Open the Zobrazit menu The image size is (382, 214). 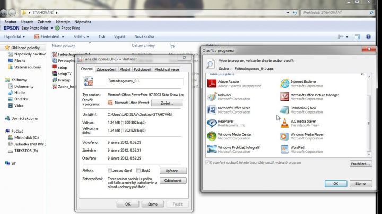pos(45,22)
